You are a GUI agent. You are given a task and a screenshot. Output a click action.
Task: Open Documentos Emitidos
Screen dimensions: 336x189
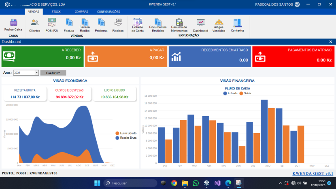pos(158,24)
